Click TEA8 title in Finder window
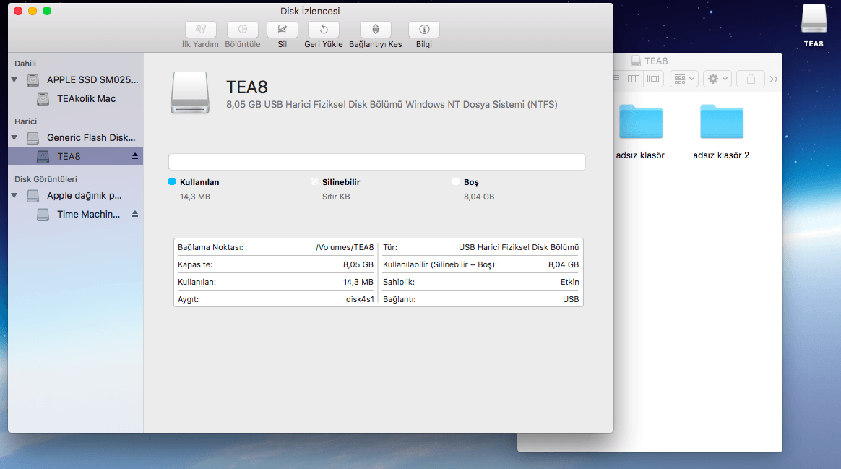Screen dimensions: 841x469 pyautogui.click(x=656, y=61)
